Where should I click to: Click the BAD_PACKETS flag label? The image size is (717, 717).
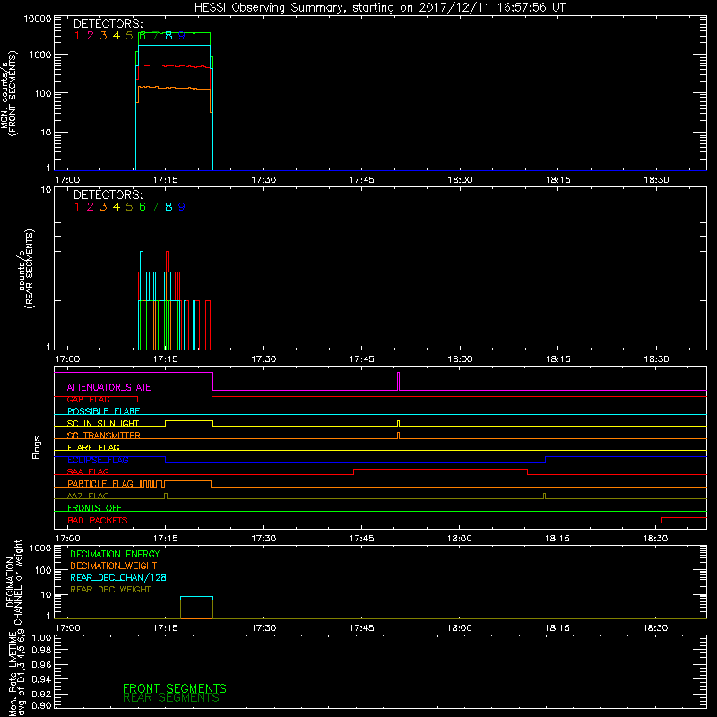pyautogui.click(x=98, y=520)
